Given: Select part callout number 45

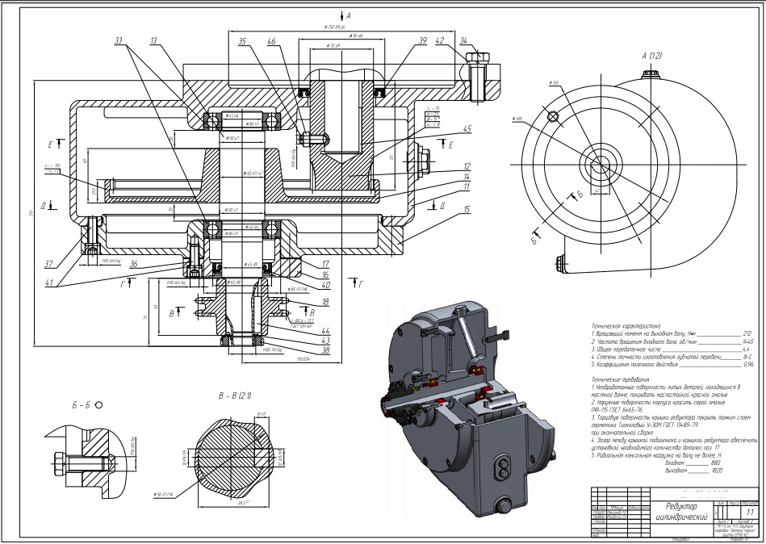Looking at the screenshot, I should (467, 127).
